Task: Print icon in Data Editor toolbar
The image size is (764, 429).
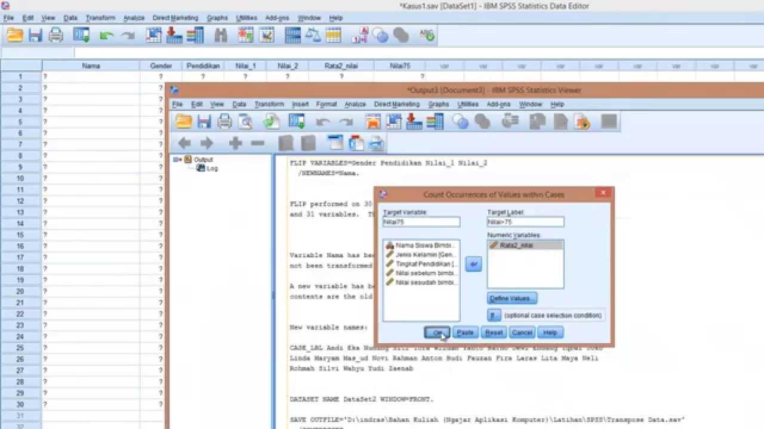Action: point(56,36)
